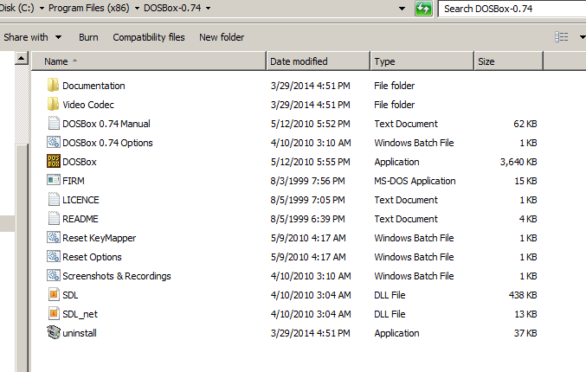586x372 pixels.
Task: Click the DOSBox-0.74 breadcrumb segment
Action: coord(172,8)
